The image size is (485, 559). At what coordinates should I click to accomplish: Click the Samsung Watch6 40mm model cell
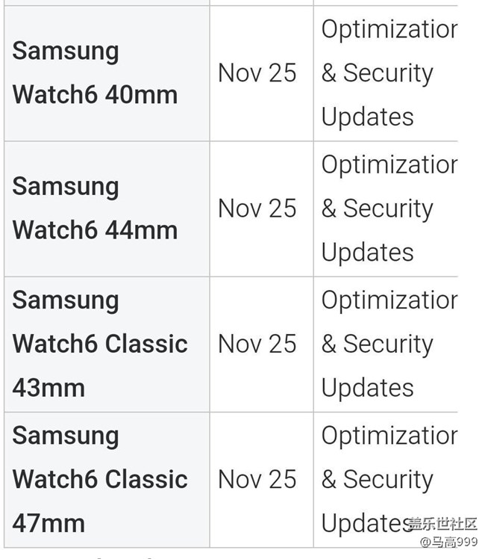pyautogui.click(x=96, y=73)
